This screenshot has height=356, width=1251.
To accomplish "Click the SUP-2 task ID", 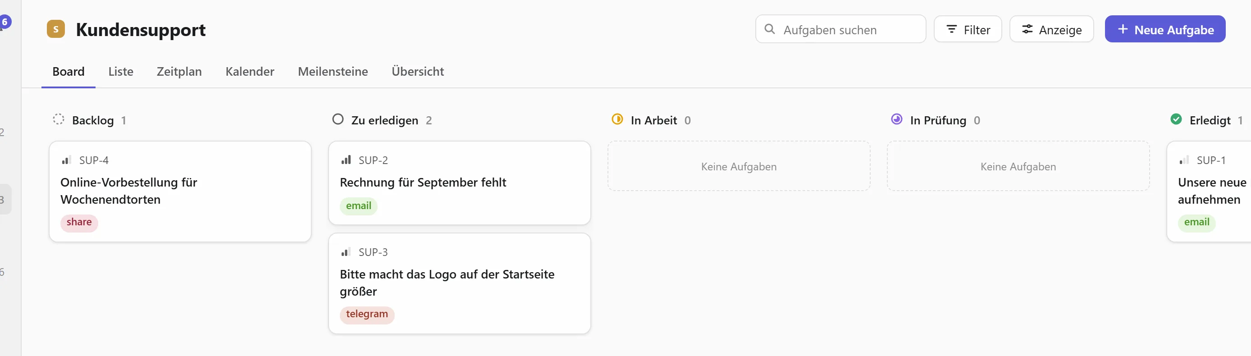I will [x=373, y=160].
